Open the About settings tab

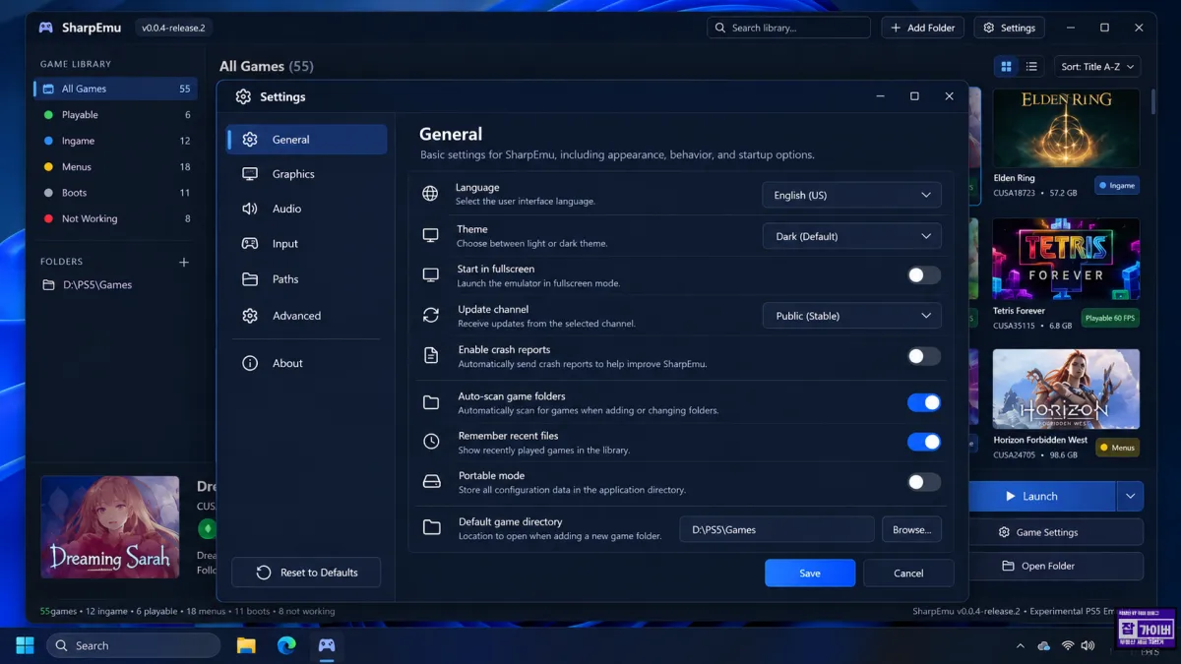(x=307, y=363)
